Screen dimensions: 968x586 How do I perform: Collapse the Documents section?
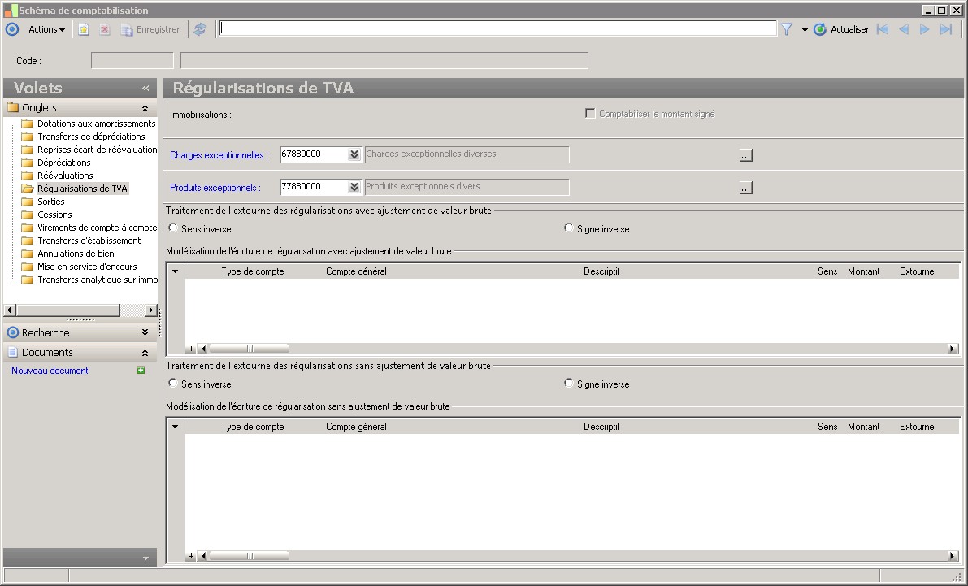pos(145,353)
